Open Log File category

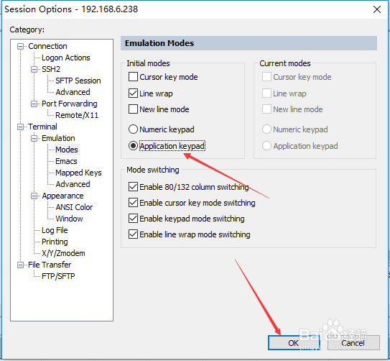pyautogui.click(x=55, y=230)
